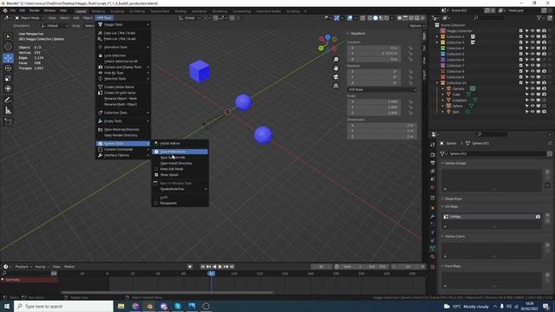Switch to the Modeling workspace tab

98,11
